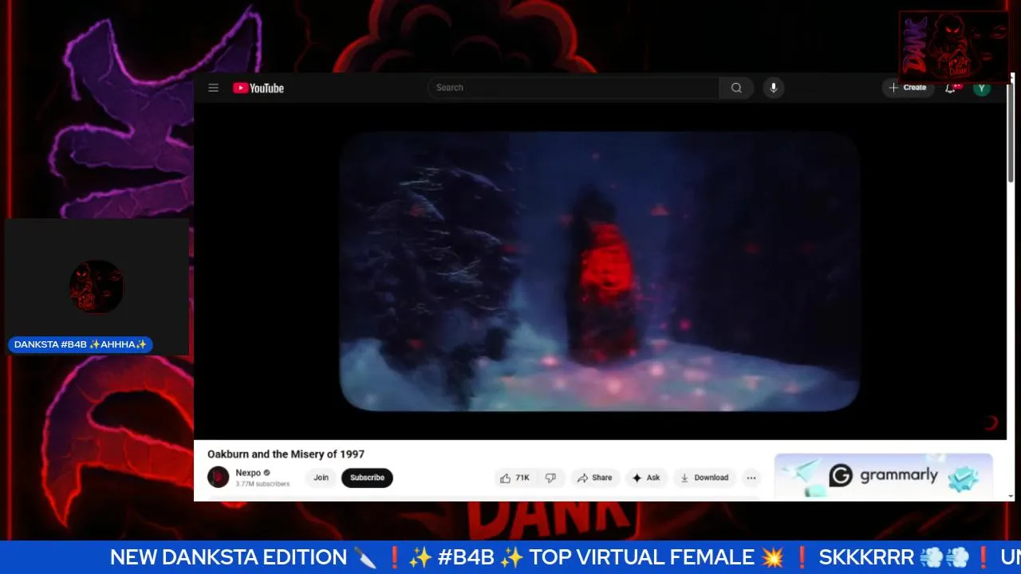Click the video player frame
The width and height of the screenshot is (1021, 574).
[x=600, y=271]
